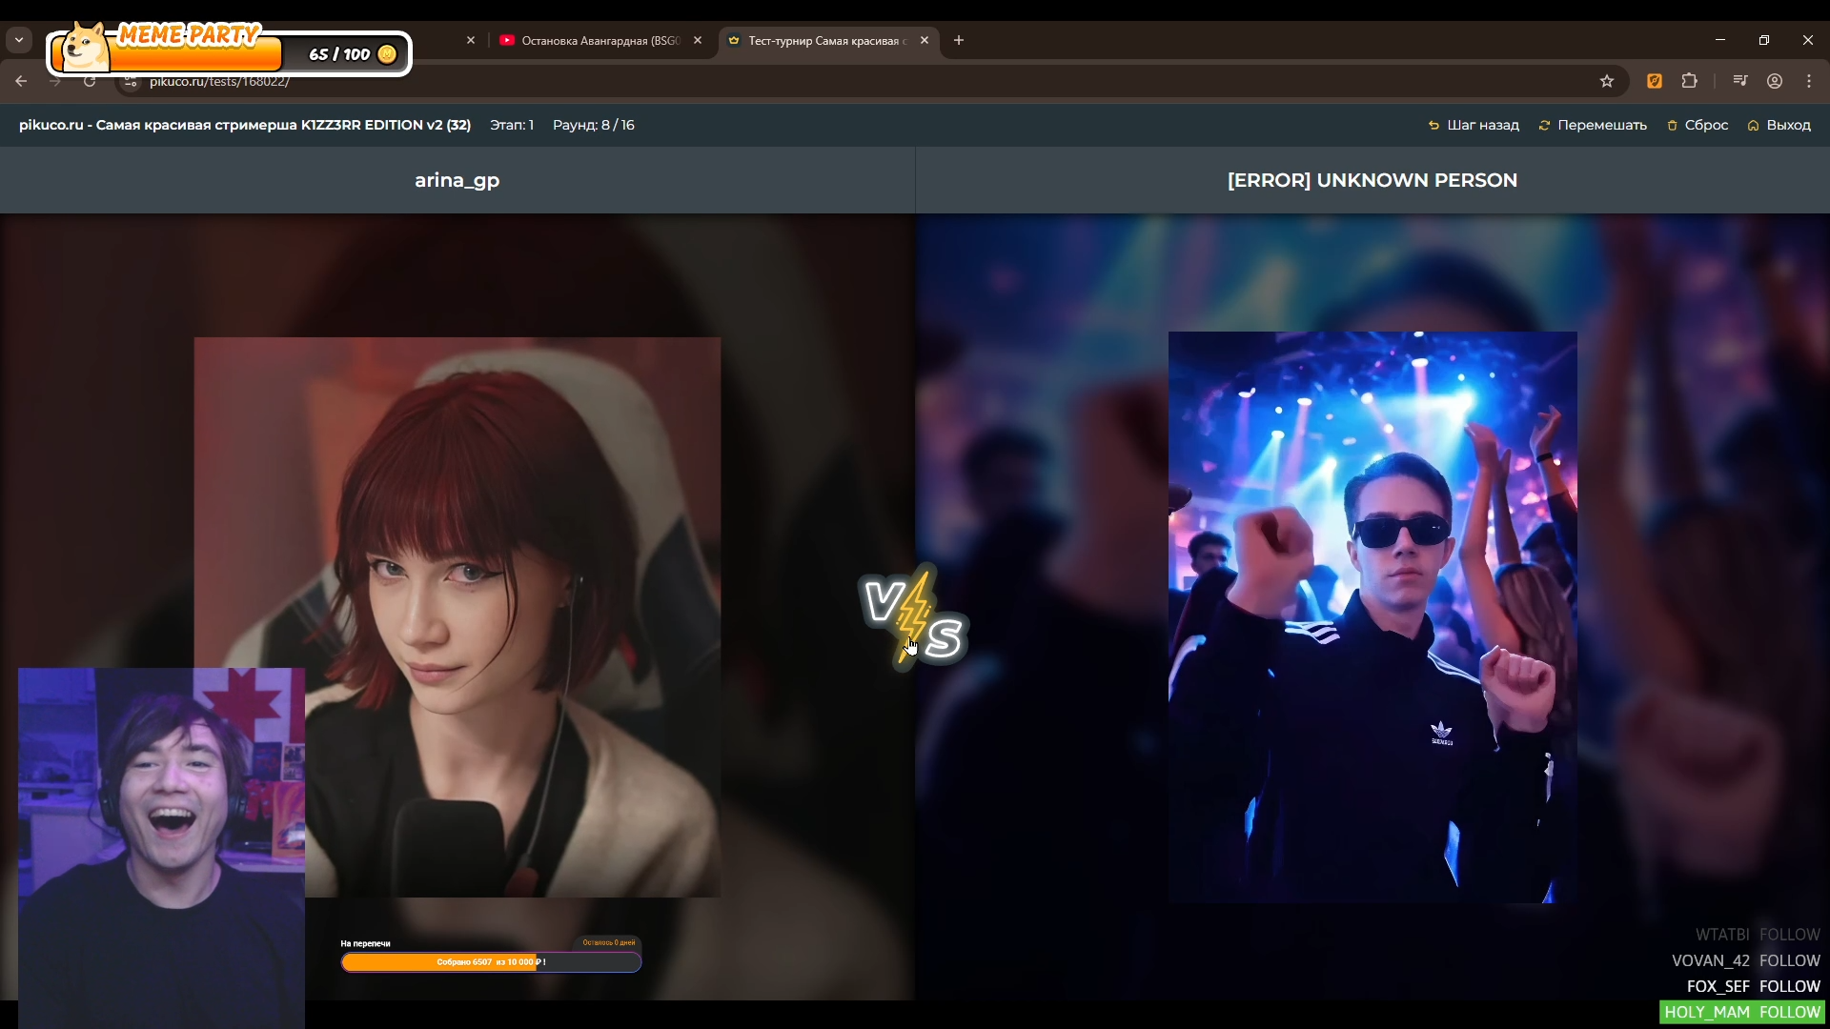Open Chrome three-dot menu

click(x=1809, y=81)
